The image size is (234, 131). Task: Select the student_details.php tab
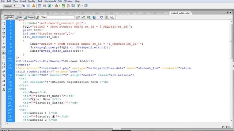tap(180, 13)
